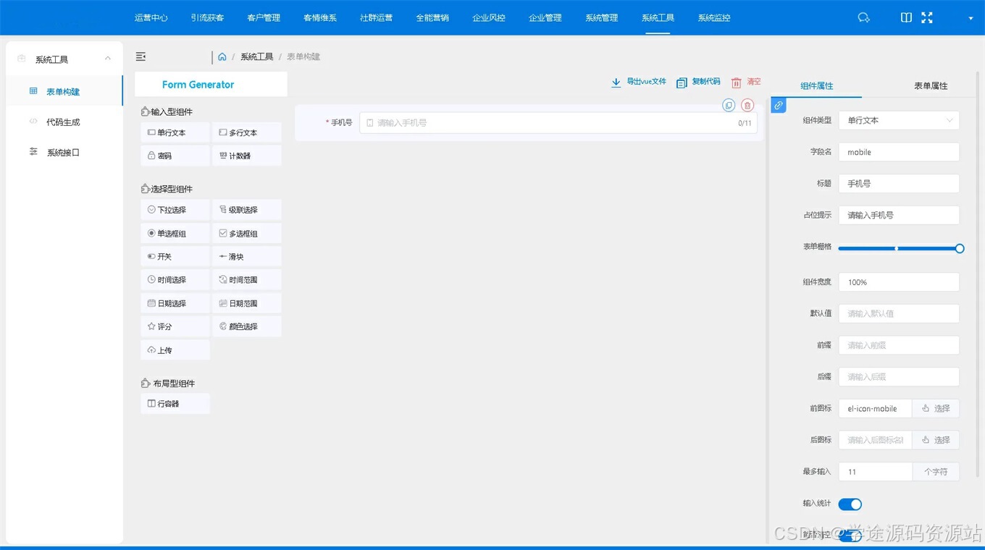Toggle the 输入统计 switch off

pyautogui.click(x=850, y=504)
